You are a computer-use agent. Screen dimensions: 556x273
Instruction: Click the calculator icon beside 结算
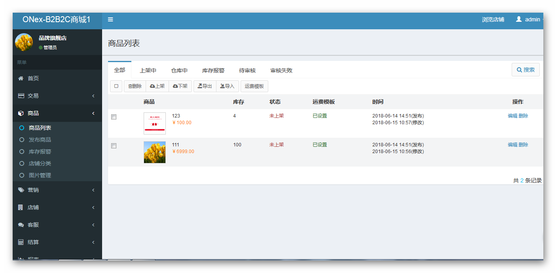coord(21,242)
